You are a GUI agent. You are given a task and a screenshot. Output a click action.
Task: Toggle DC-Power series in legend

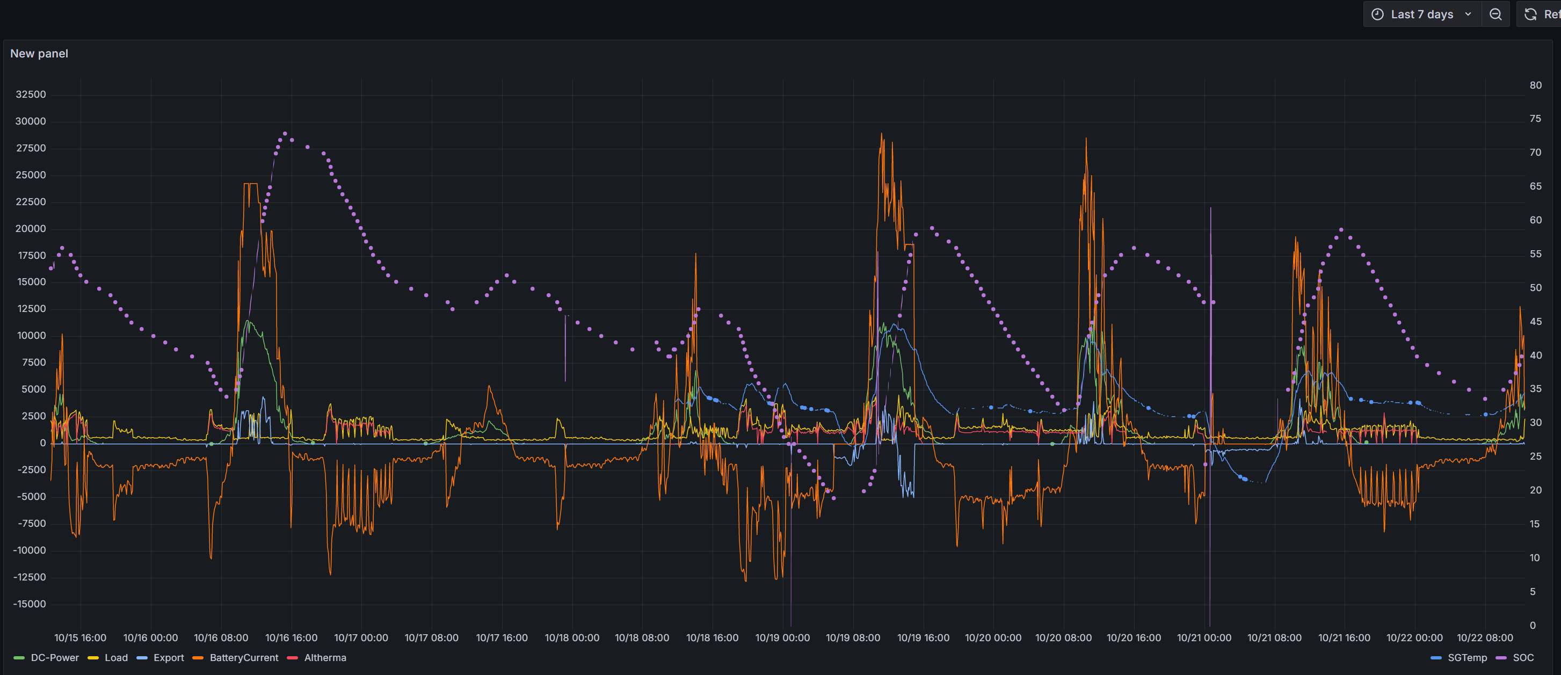[x=55, y=657]
